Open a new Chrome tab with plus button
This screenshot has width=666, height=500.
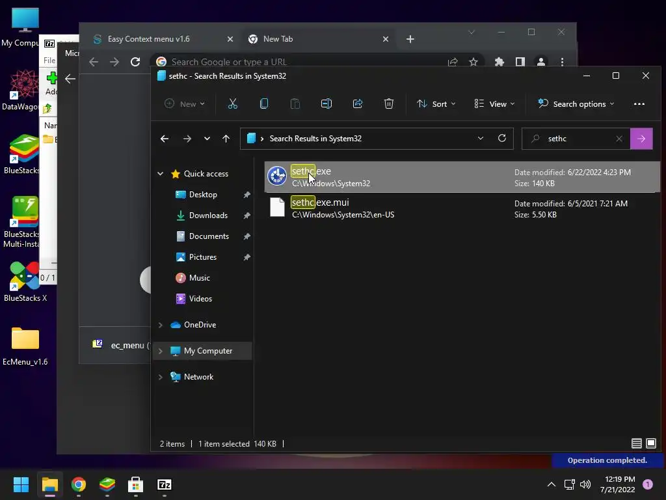click(x=410, y=39)
